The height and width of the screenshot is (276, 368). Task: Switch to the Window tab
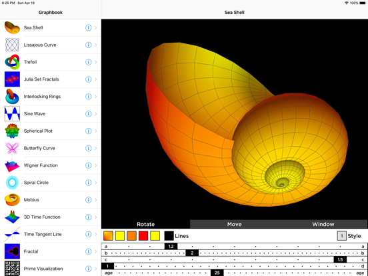tap(323, 224)
